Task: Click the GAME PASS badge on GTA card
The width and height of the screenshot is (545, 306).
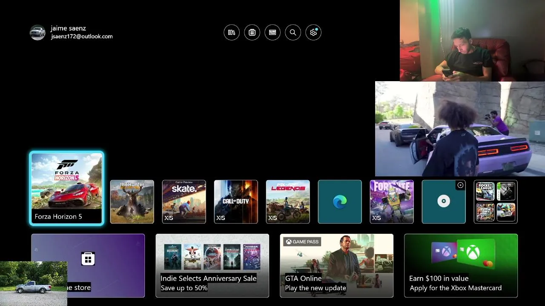Action: [x=302, y=242]
